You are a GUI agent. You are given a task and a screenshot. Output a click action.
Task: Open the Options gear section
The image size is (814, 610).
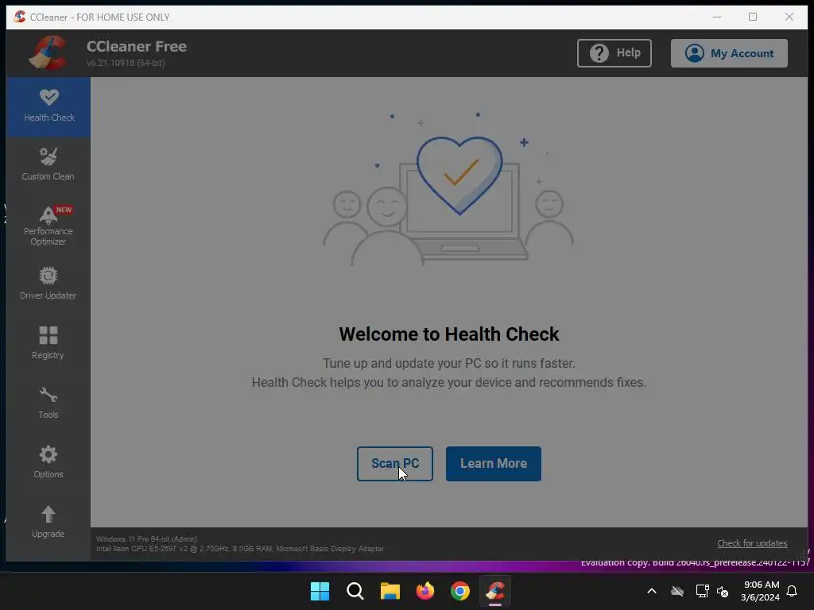point(48,462)
